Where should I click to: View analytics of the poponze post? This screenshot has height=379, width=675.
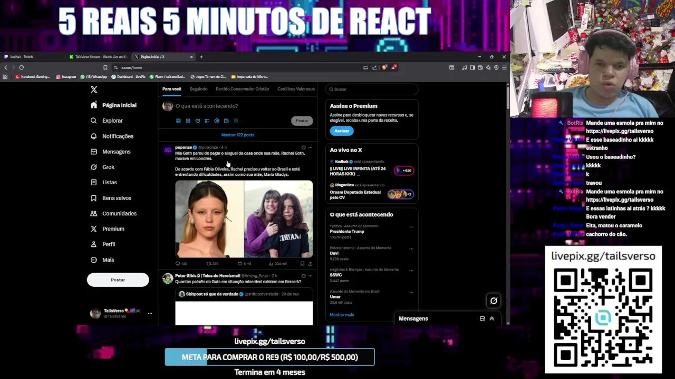pyautogui.click(x=277, y=264)
